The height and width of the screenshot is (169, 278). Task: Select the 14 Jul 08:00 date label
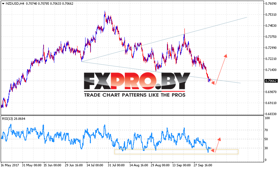[95, 165]
